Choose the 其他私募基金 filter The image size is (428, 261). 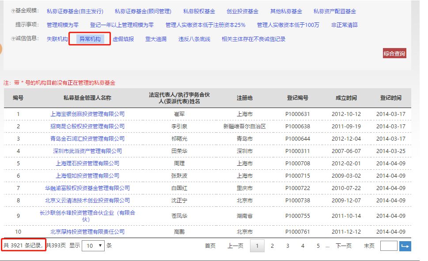[286, 11]
